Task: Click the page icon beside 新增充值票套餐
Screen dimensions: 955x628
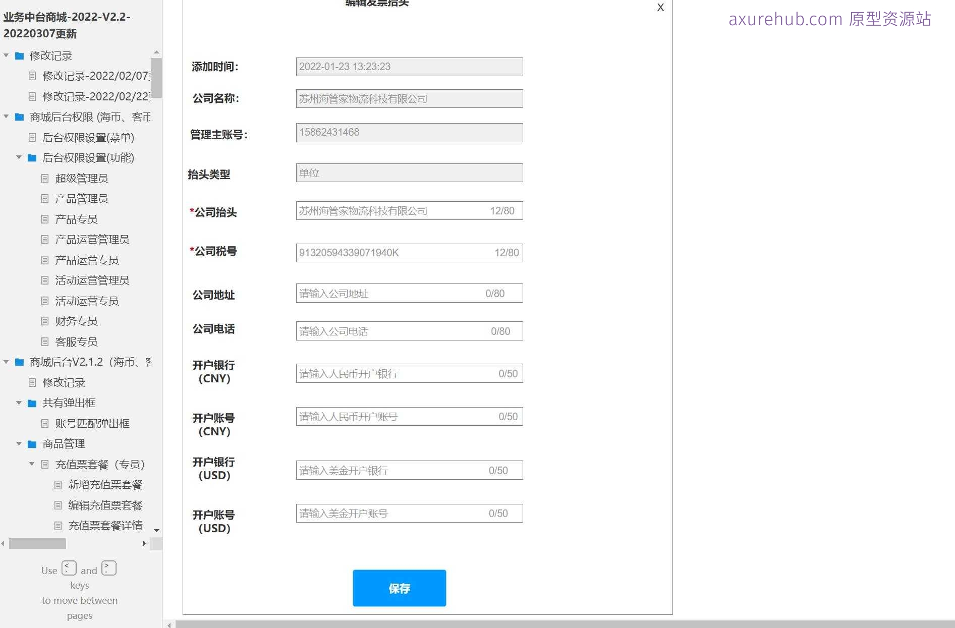Action: [58, 485]
